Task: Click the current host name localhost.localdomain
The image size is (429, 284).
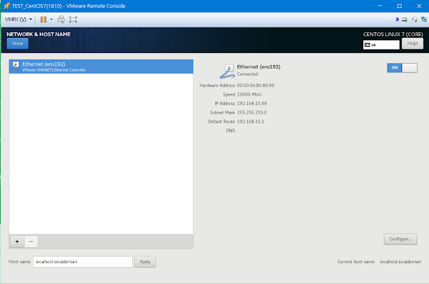Action: point(400,262)
